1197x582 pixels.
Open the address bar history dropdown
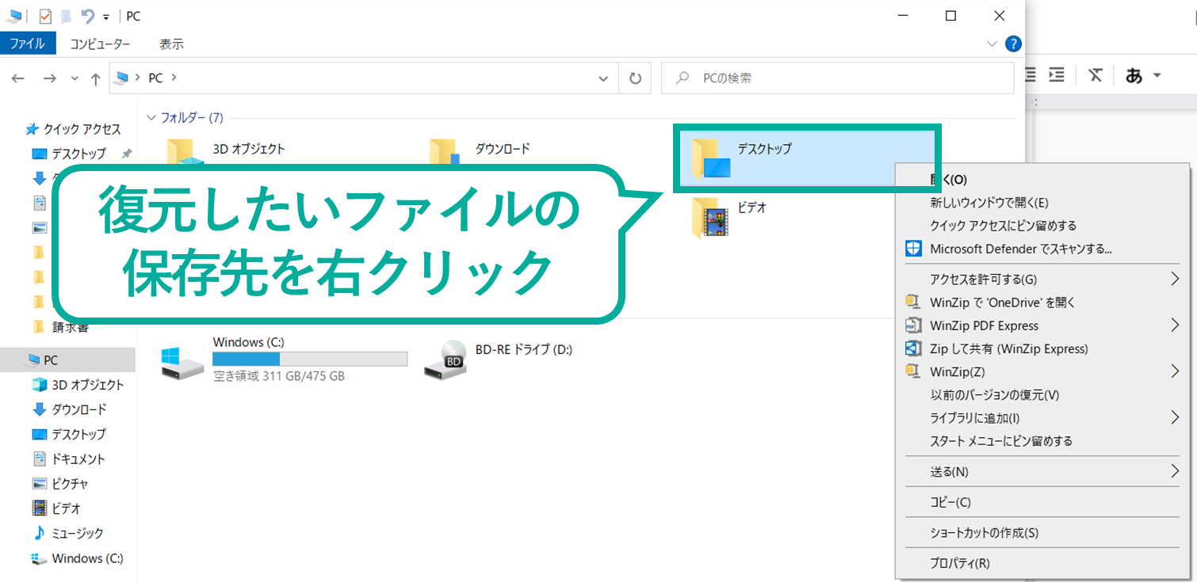point(603,78)
